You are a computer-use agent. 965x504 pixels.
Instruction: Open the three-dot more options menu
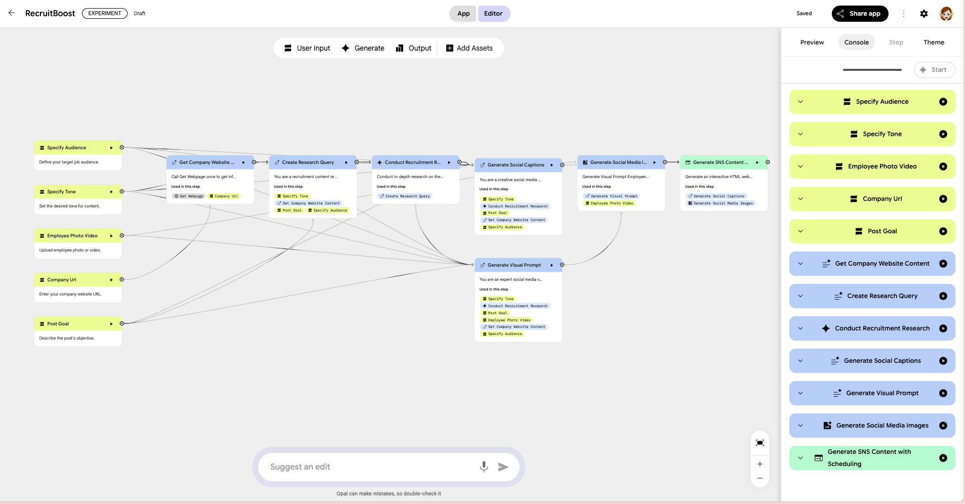(x=903, y=14)
